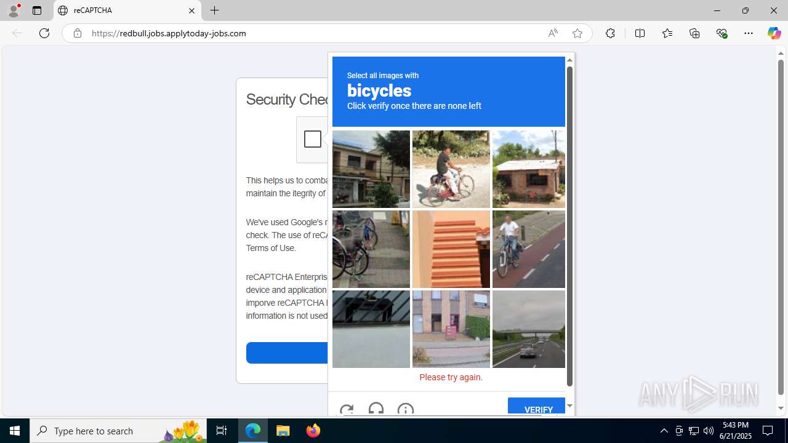Click the page vertical scrollbar
This screenshot has width=788, height=443.
(781, 228)
